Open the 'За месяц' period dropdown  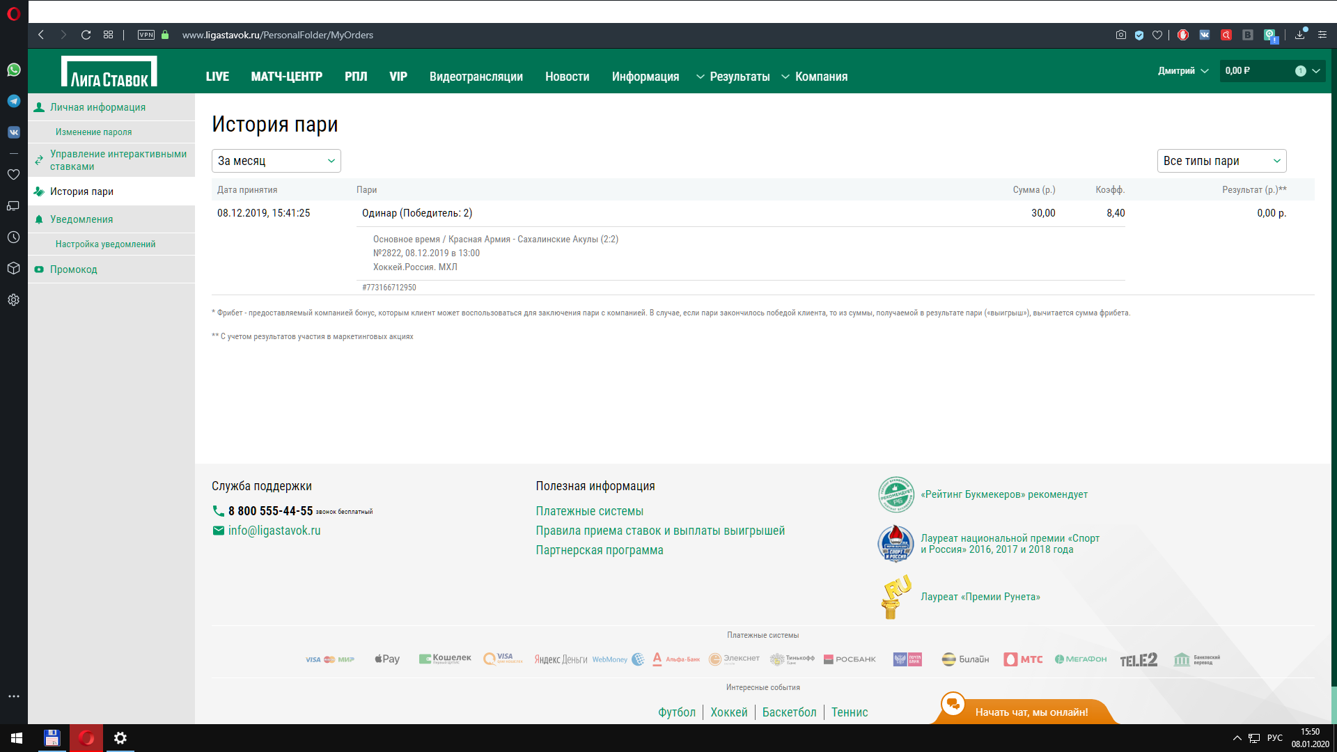[x=276, y=161]
